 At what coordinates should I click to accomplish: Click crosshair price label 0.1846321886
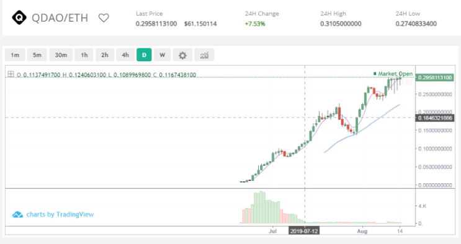coord(435,118)
